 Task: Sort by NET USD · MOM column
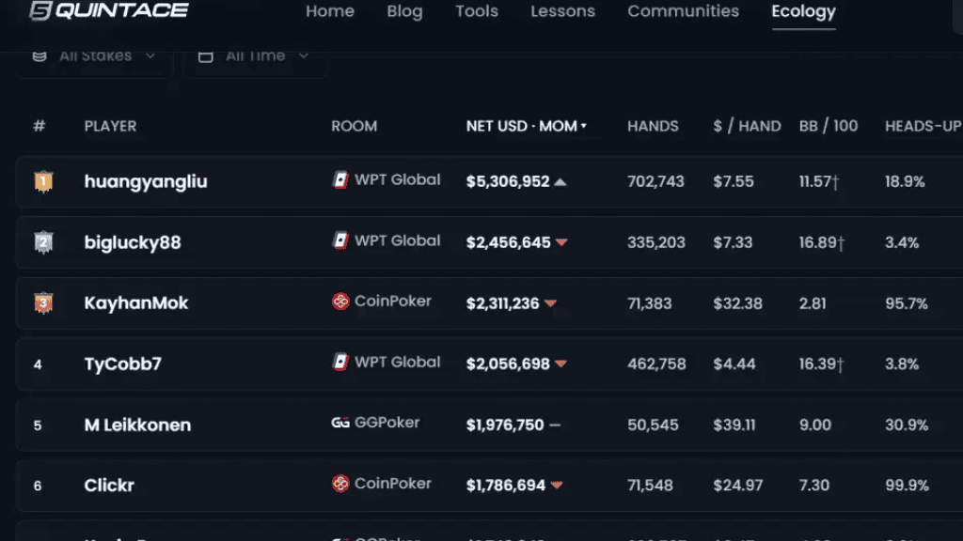526,127
